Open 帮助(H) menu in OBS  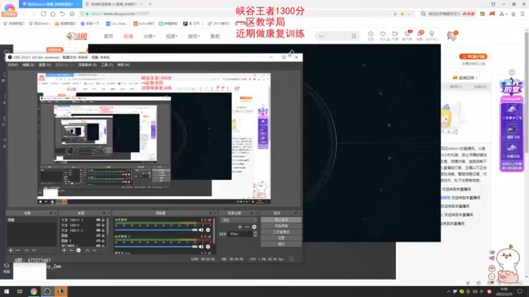coord(123,65)
